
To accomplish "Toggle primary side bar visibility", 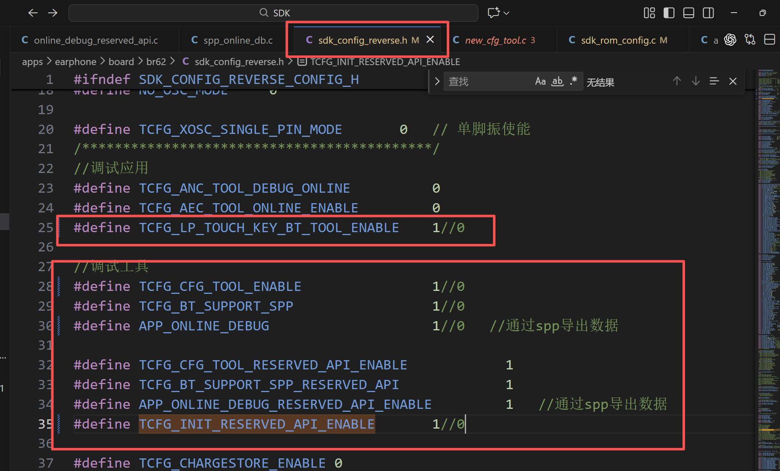I will [669, 13].
